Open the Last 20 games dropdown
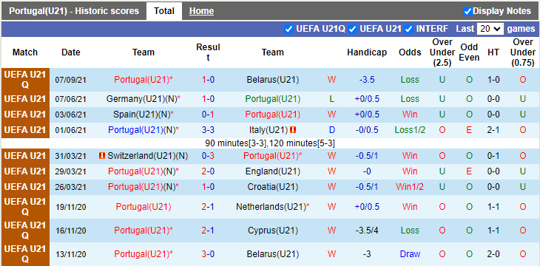The image size is (540, 266). coord(490,29)
